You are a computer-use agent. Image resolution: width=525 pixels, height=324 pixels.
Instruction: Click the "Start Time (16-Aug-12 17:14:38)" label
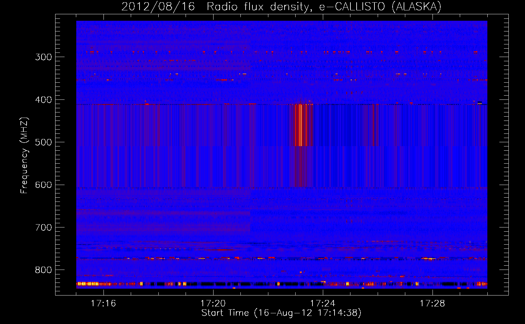pos(281,313)
